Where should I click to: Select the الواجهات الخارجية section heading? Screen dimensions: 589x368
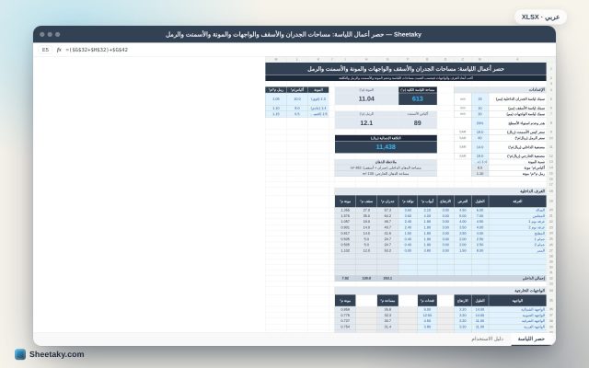[440, 291]
